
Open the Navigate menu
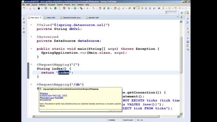pyautogui.click(x=52, y=5)
